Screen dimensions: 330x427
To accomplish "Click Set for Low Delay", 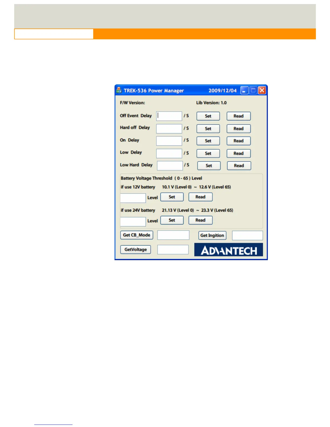I will [x=208, y=154].
